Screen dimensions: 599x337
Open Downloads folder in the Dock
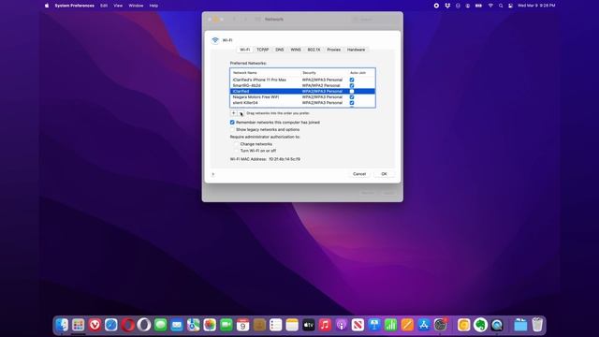coord(520,325)
